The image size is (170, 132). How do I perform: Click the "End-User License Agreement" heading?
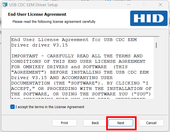click(x=37, y=14)
